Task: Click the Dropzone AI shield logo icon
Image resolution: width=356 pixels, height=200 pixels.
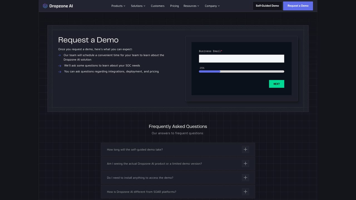Action: coord(45,6)
